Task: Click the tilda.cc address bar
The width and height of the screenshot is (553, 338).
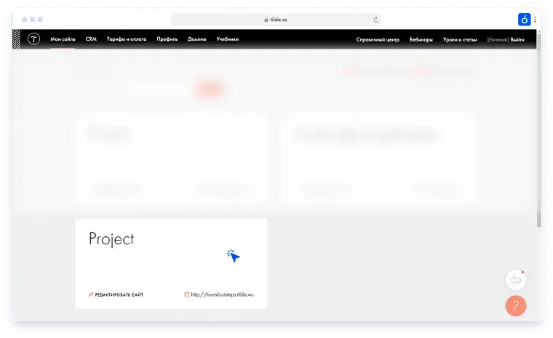Action: [x=276, y=20]
